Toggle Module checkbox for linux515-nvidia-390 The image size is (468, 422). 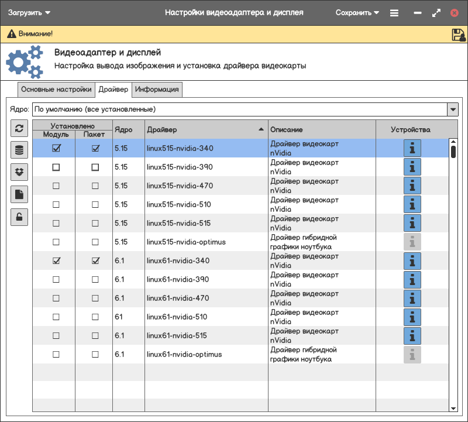(56, 167)
